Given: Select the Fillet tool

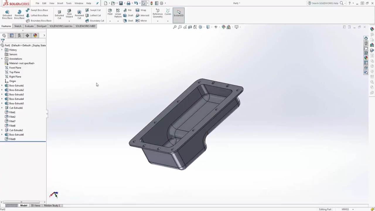Looking at the screenshot, I should pos(110,12).
